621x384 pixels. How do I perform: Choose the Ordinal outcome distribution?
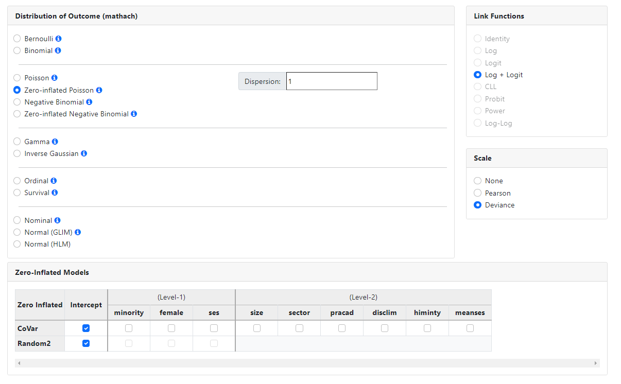pyautogui.click(x=18, y=181)
